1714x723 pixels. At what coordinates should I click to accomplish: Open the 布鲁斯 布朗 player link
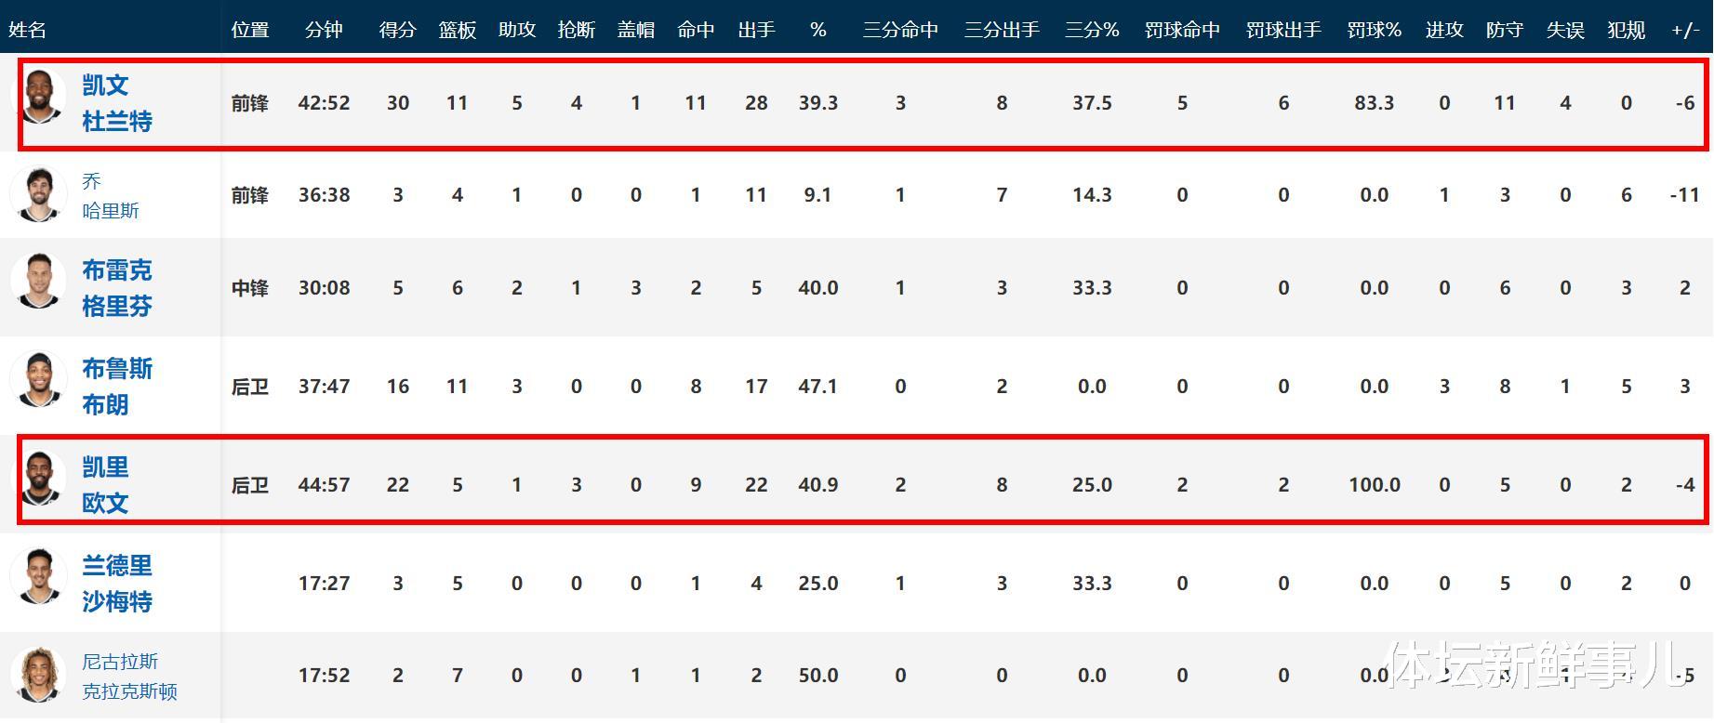click(x=116, y=387)
